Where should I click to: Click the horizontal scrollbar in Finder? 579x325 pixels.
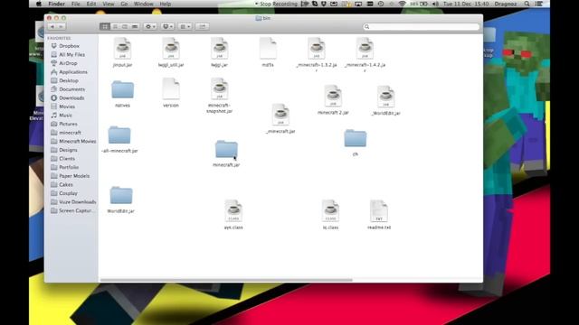226,280
